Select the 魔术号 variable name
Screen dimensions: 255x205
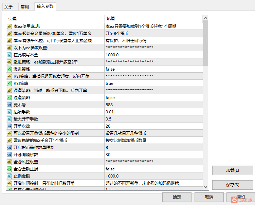[x=20, y=105]
